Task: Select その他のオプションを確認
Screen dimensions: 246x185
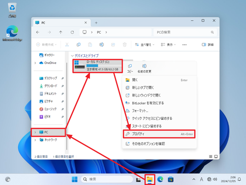Action: [x=159, y=144]
